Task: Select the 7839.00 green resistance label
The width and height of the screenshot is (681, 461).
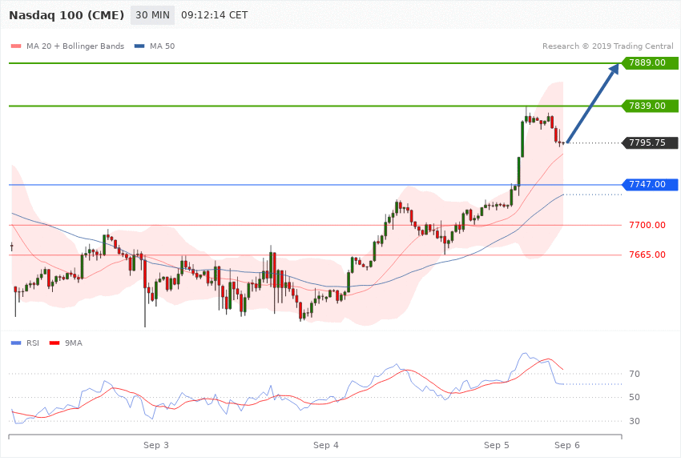Action: click(650, 106)
